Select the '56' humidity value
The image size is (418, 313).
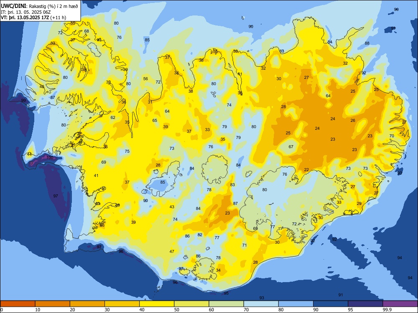(x=145, y=79)
